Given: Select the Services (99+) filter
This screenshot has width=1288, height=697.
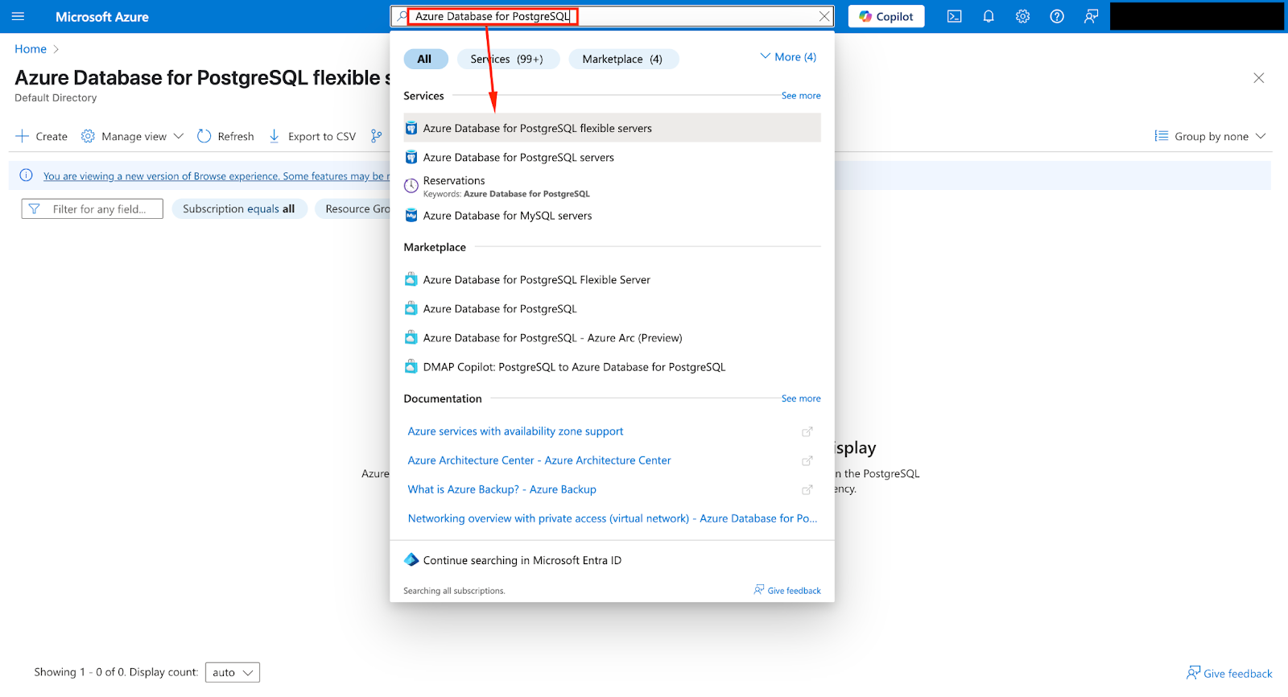Looking at the screenshot, I should 508,59.
